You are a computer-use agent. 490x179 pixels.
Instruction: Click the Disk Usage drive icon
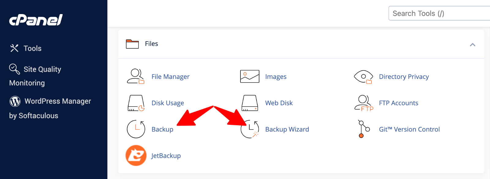click(136, 103)
